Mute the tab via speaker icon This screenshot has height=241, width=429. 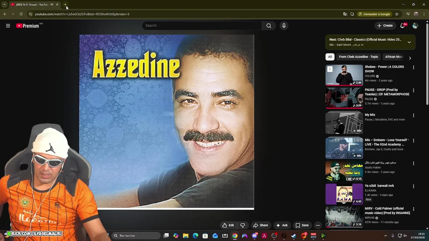(52, 5)
